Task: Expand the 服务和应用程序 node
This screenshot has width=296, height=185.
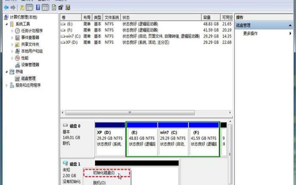Action: [x=7, y=85]
